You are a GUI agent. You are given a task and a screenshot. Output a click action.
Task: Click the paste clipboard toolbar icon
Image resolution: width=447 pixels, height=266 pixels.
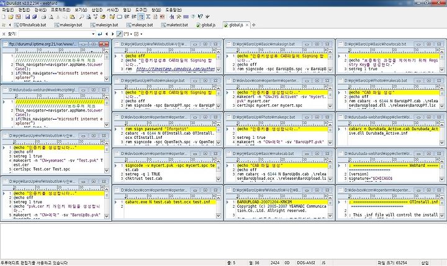72,17
